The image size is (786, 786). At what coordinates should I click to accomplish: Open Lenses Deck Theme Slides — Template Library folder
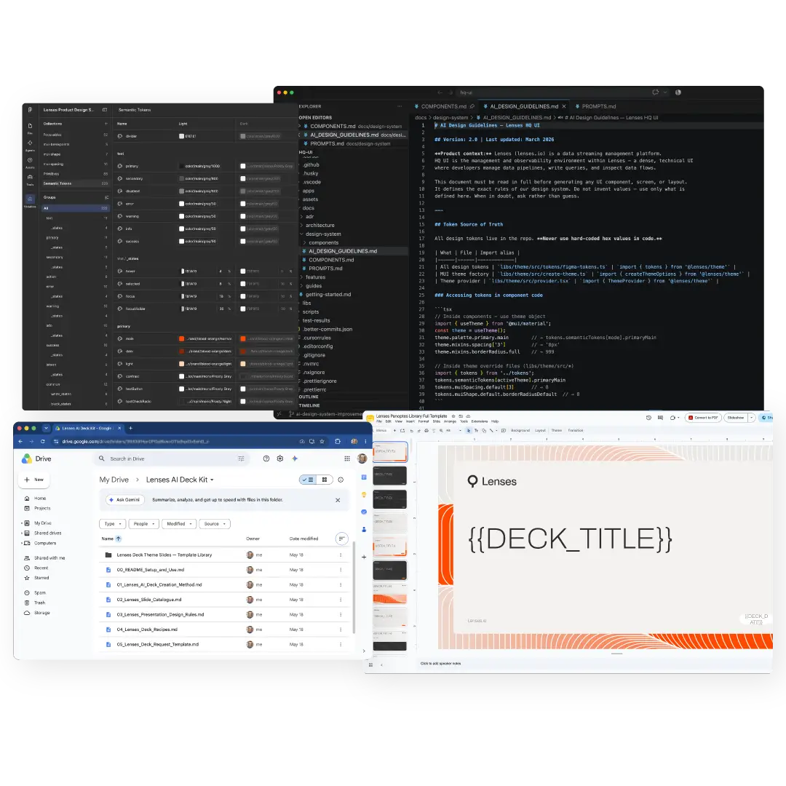164,555
